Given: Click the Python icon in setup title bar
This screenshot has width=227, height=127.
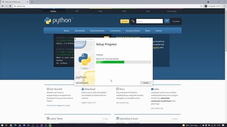Looking at the screenshot, I should pos(76,39).
